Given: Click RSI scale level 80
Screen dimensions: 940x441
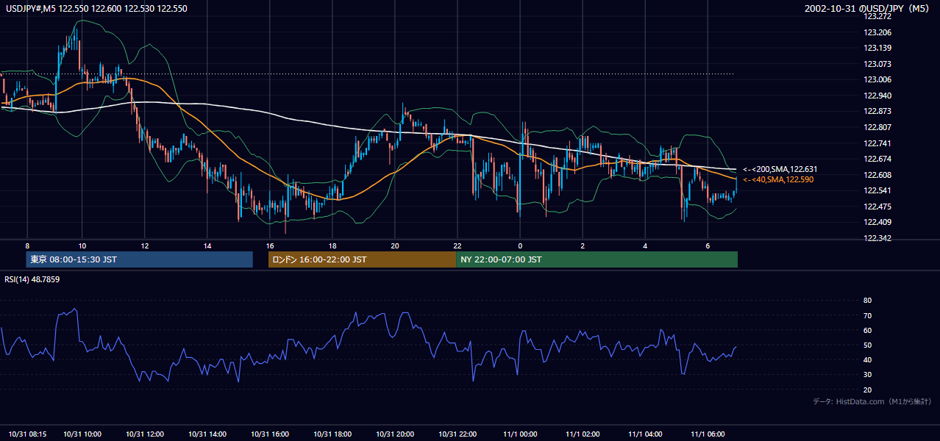Looking at the screenshot, I should pyautogui.click(x=867, y=301).
